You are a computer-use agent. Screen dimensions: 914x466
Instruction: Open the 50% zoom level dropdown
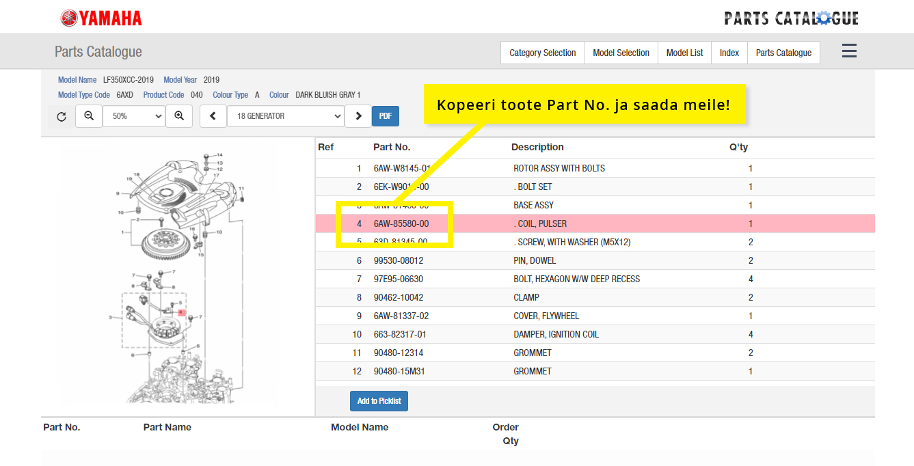pos(134,116)
